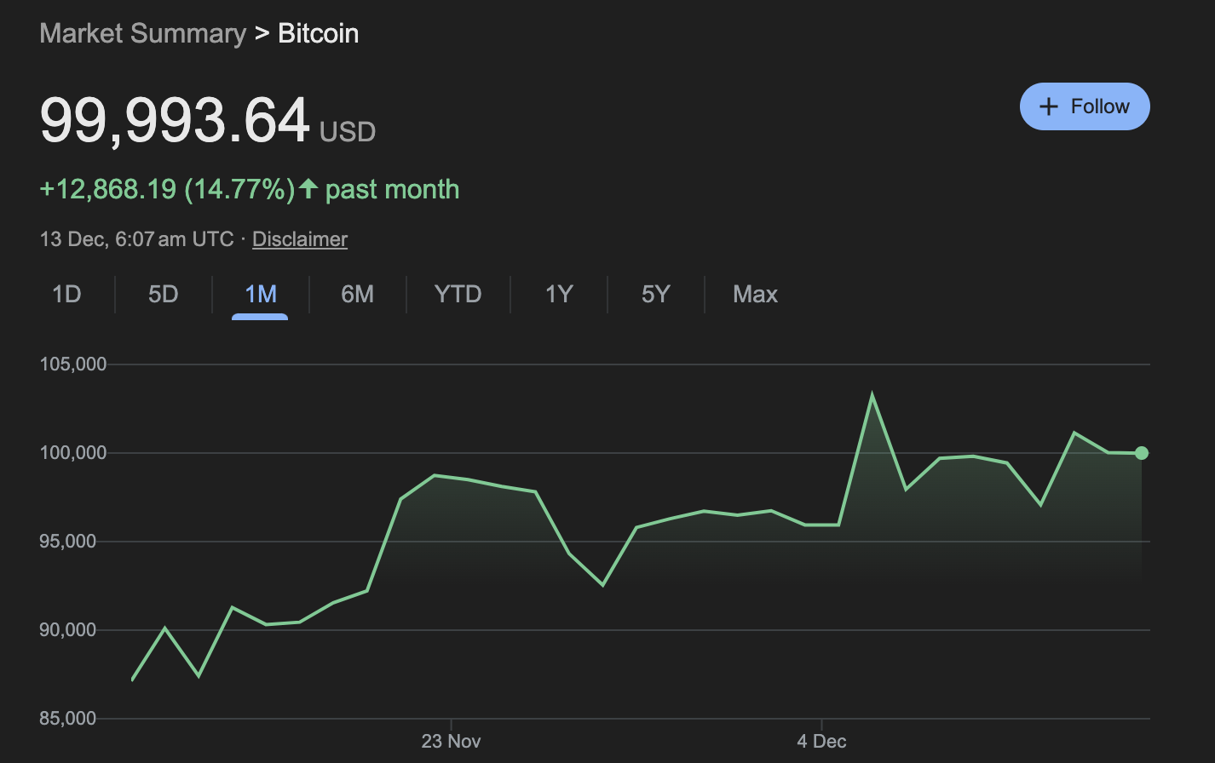Switch chart to the 1D range

(66, 295)
